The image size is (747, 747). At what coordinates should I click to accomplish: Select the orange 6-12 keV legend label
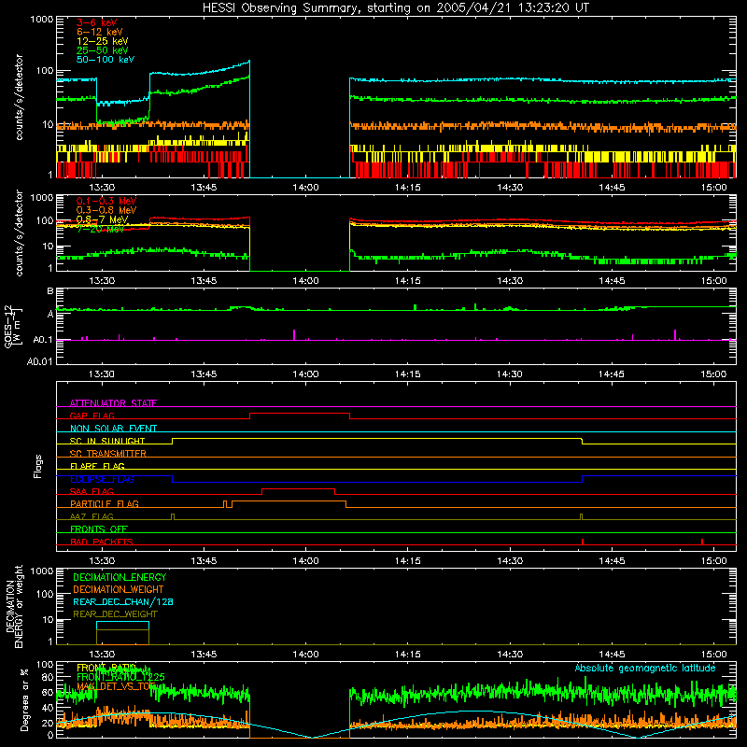tap(100, 32)
